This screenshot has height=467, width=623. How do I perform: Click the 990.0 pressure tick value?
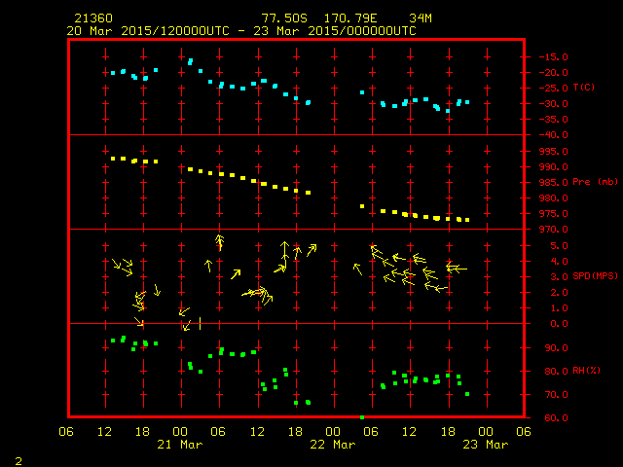coord(554,166)
